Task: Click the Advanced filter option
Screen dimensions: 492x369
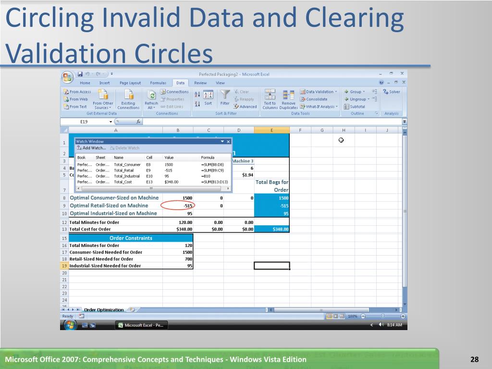Action: pos(245,107)
